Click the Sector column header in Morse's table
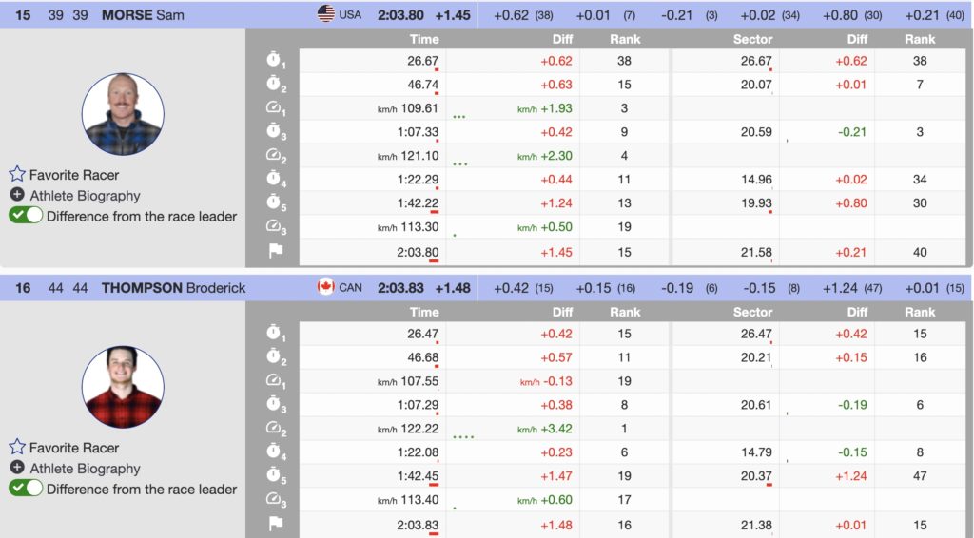Viewport: 974px width, 538px height. coord(752,39)
